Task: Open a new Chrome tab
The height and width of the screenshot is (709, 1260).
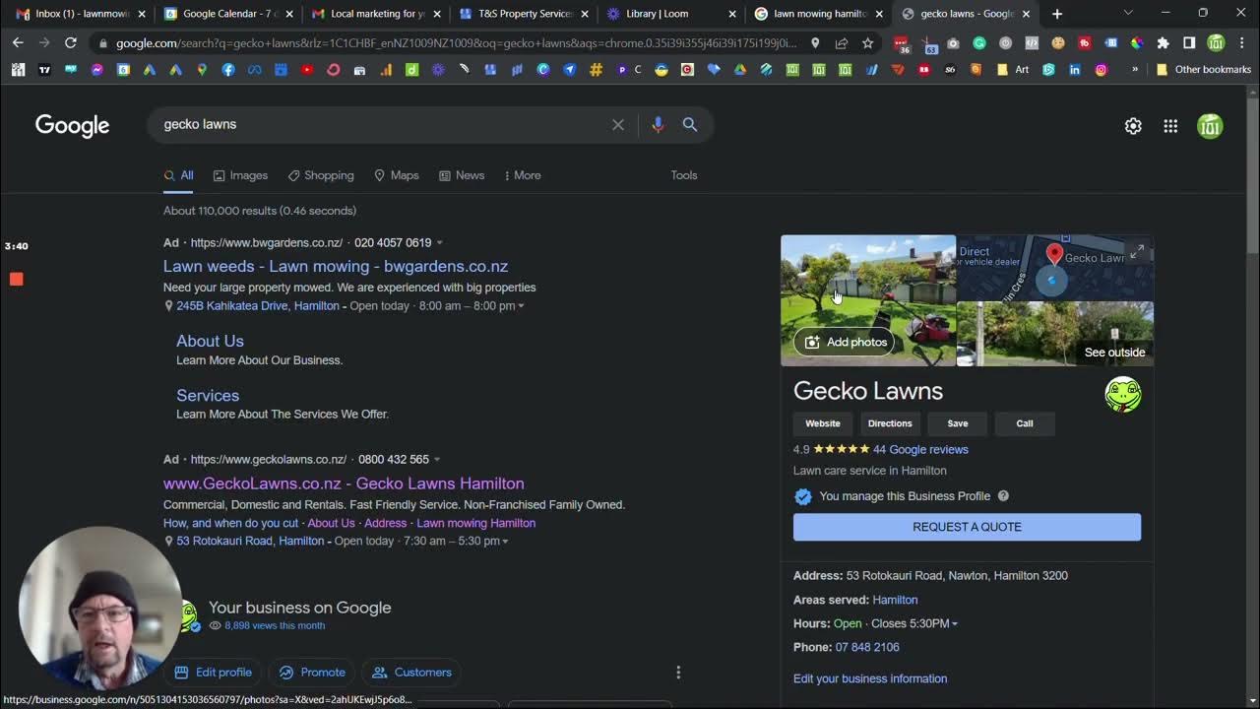Action: pos(1057,14)
